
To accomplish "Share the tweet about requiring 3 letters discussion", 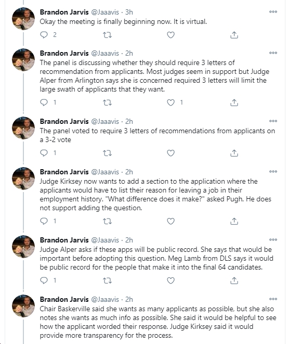I will 234,103.
